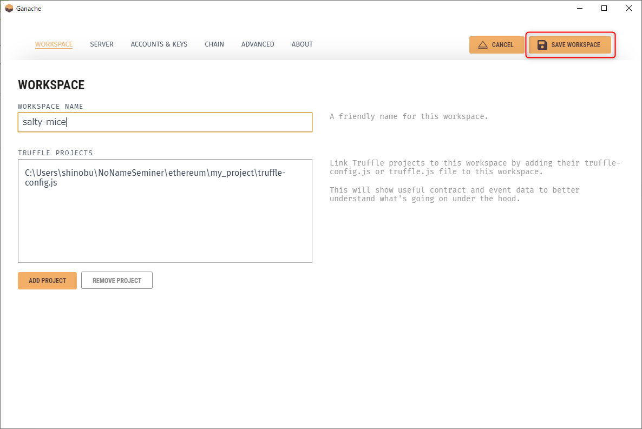Select the Advanced tab
Screen dimensions: 642x429
(x=258, y=44)
